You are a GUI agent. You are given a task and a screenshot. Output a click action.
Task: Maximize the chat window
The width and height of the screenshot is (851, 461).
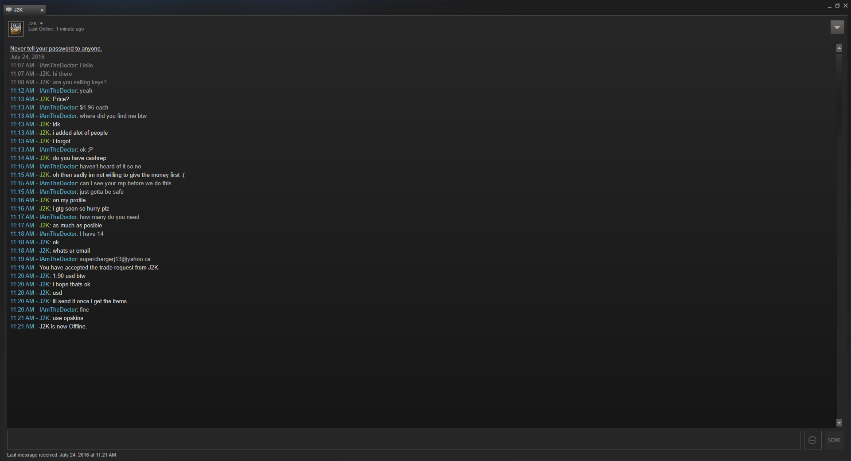click(837, 6)
